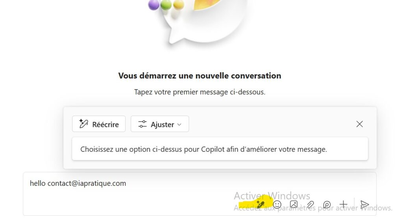Click the "Tapez votre premier message" hint text
The height and width of the screenshot is (224, 403).
(200, 92)
